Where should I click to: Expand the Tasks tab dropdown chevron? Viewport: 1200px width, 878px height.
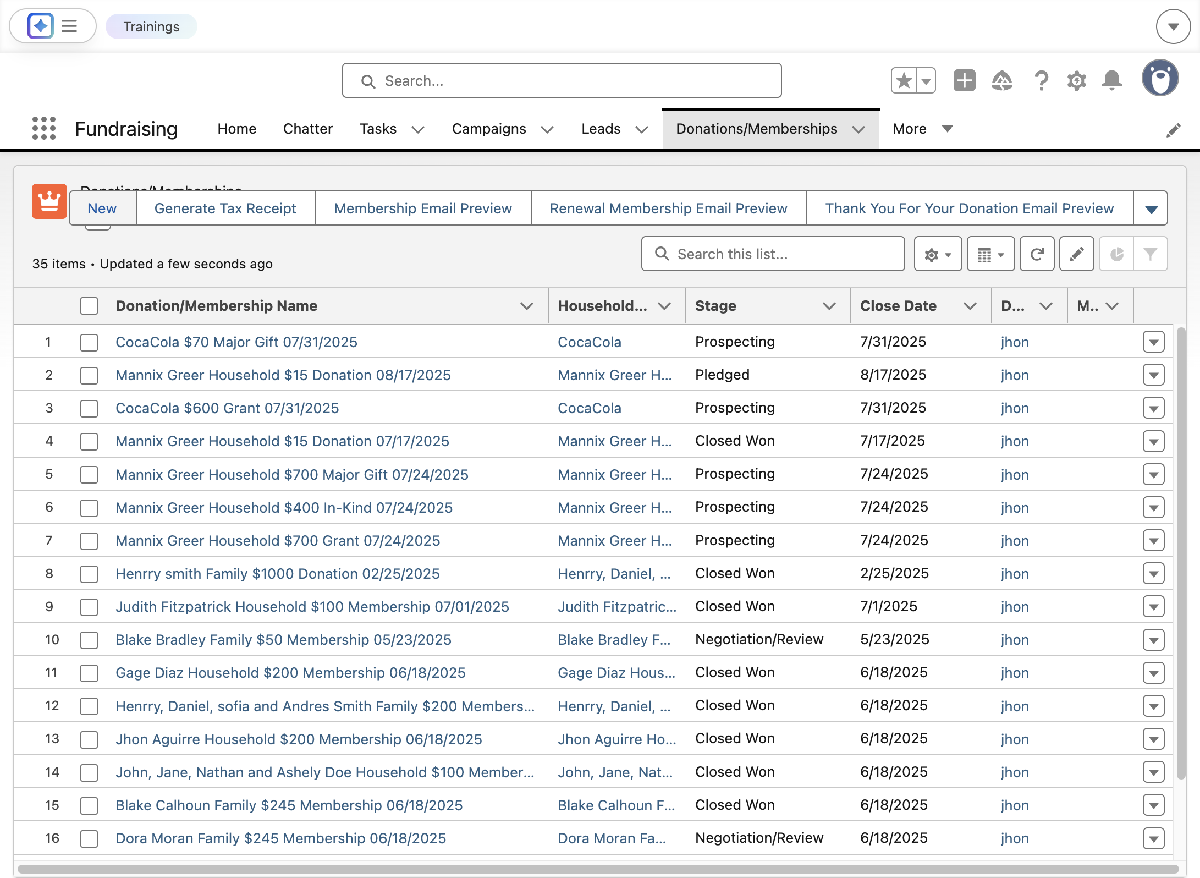click(x=418, y=129)
